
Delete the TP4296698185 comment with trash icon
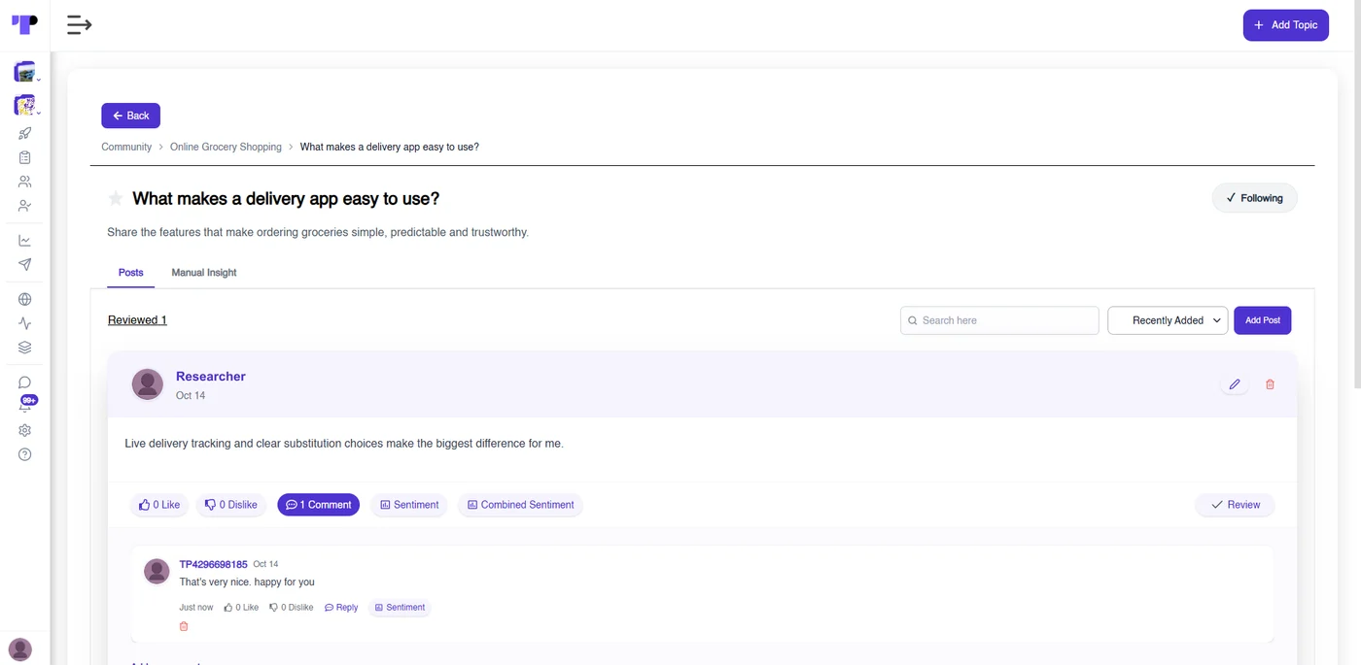point(184,626)
